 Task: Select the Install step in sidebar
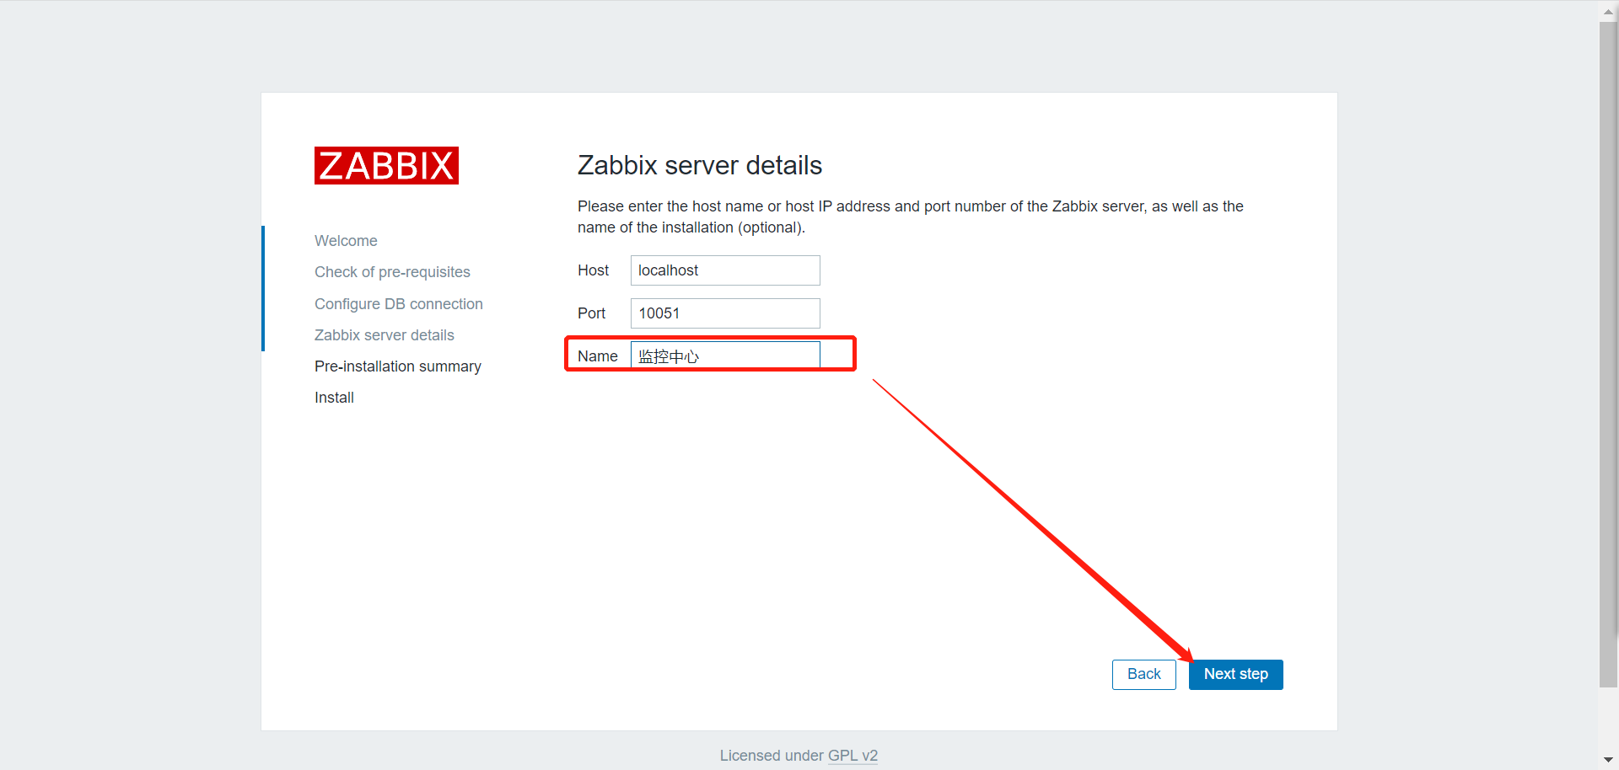click(334, 397)
